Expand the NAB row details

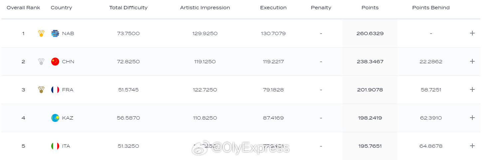tap(472, 33)
